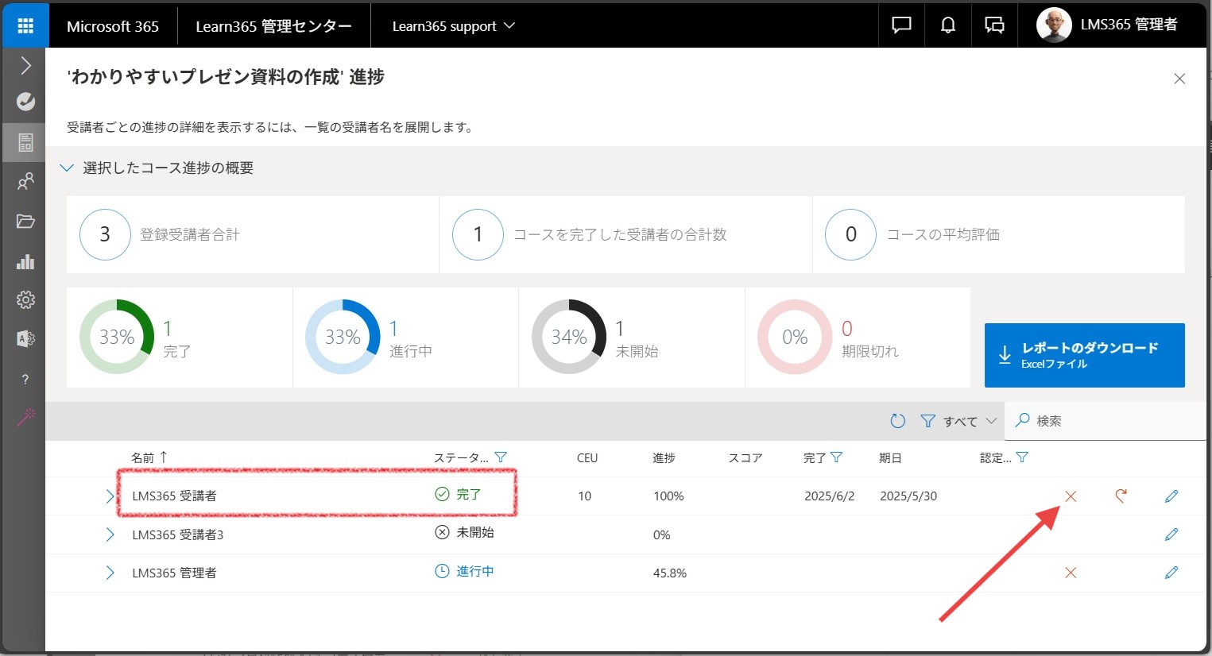Edit the LMS365 管理者 record
This screenshot has width=1212, height=656.
(x=1171, y=573)
